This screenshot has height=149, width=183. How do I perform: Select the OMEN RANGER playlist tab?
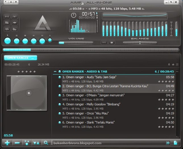[21, 58]
